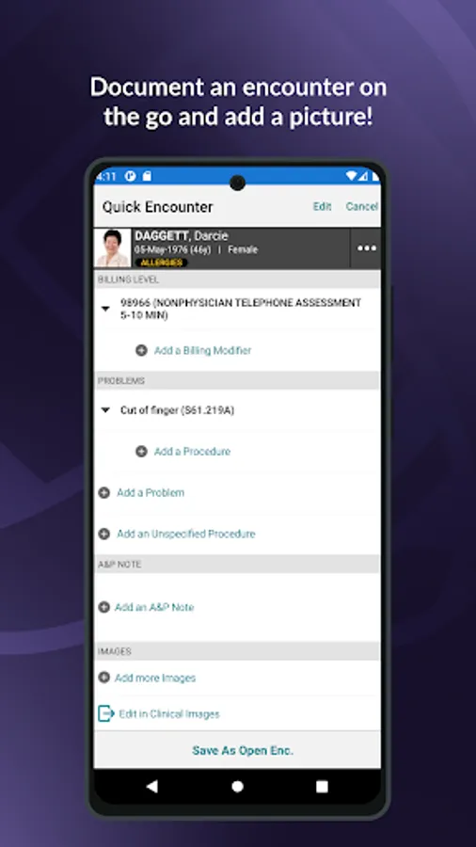This screenshot has height=847, width=476.
Task: Tap Darcie Daggett's patient photo thumbnail
Action: coord(113,248)
